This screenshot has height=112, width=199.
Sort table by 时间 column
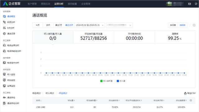point(39,101)
